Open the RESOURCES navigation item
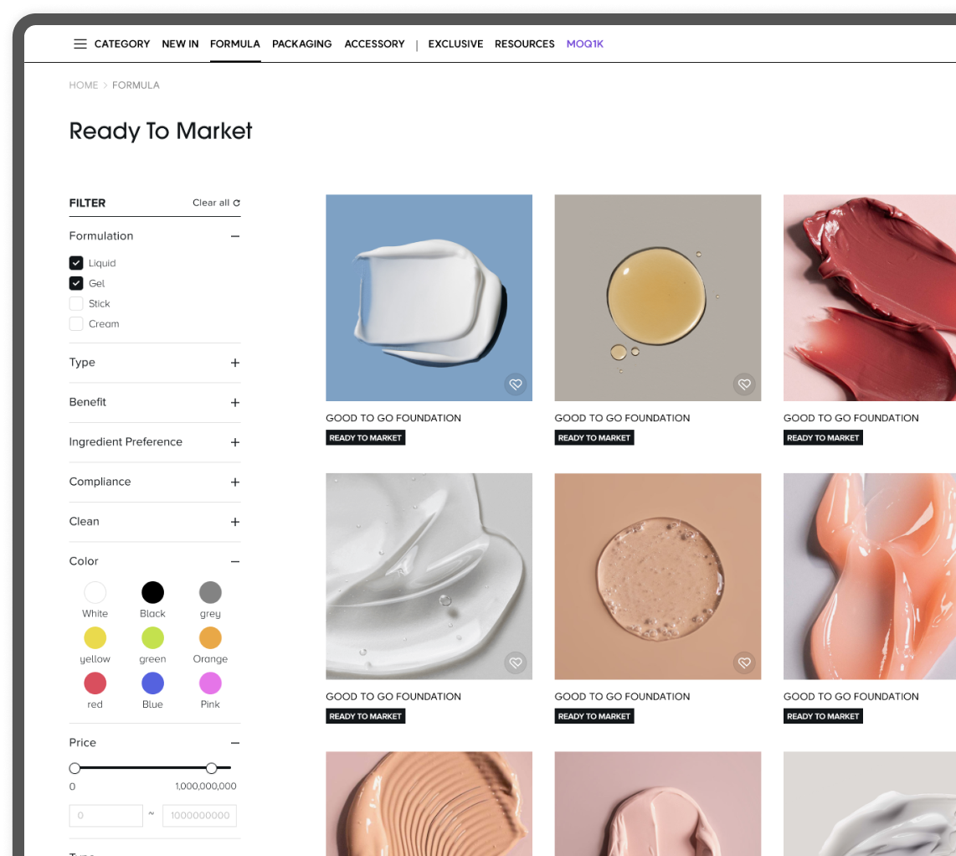This screenshot has height=856, width=956. pos(524,44)
